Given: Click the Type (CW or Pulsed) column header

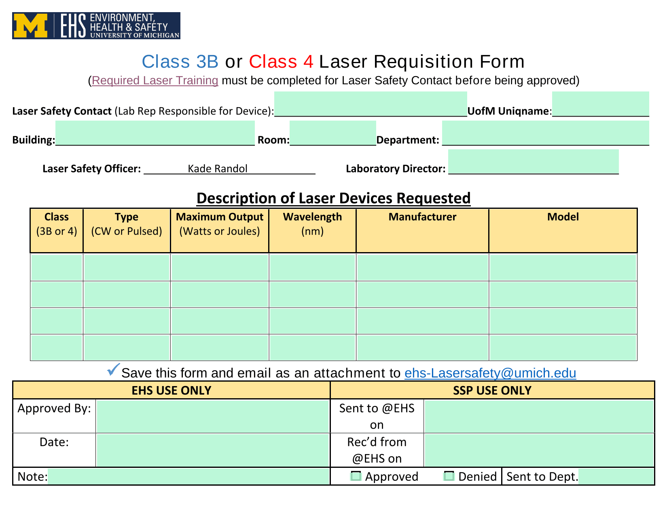Looking at the screenshot, I should (x=127, y=231).
